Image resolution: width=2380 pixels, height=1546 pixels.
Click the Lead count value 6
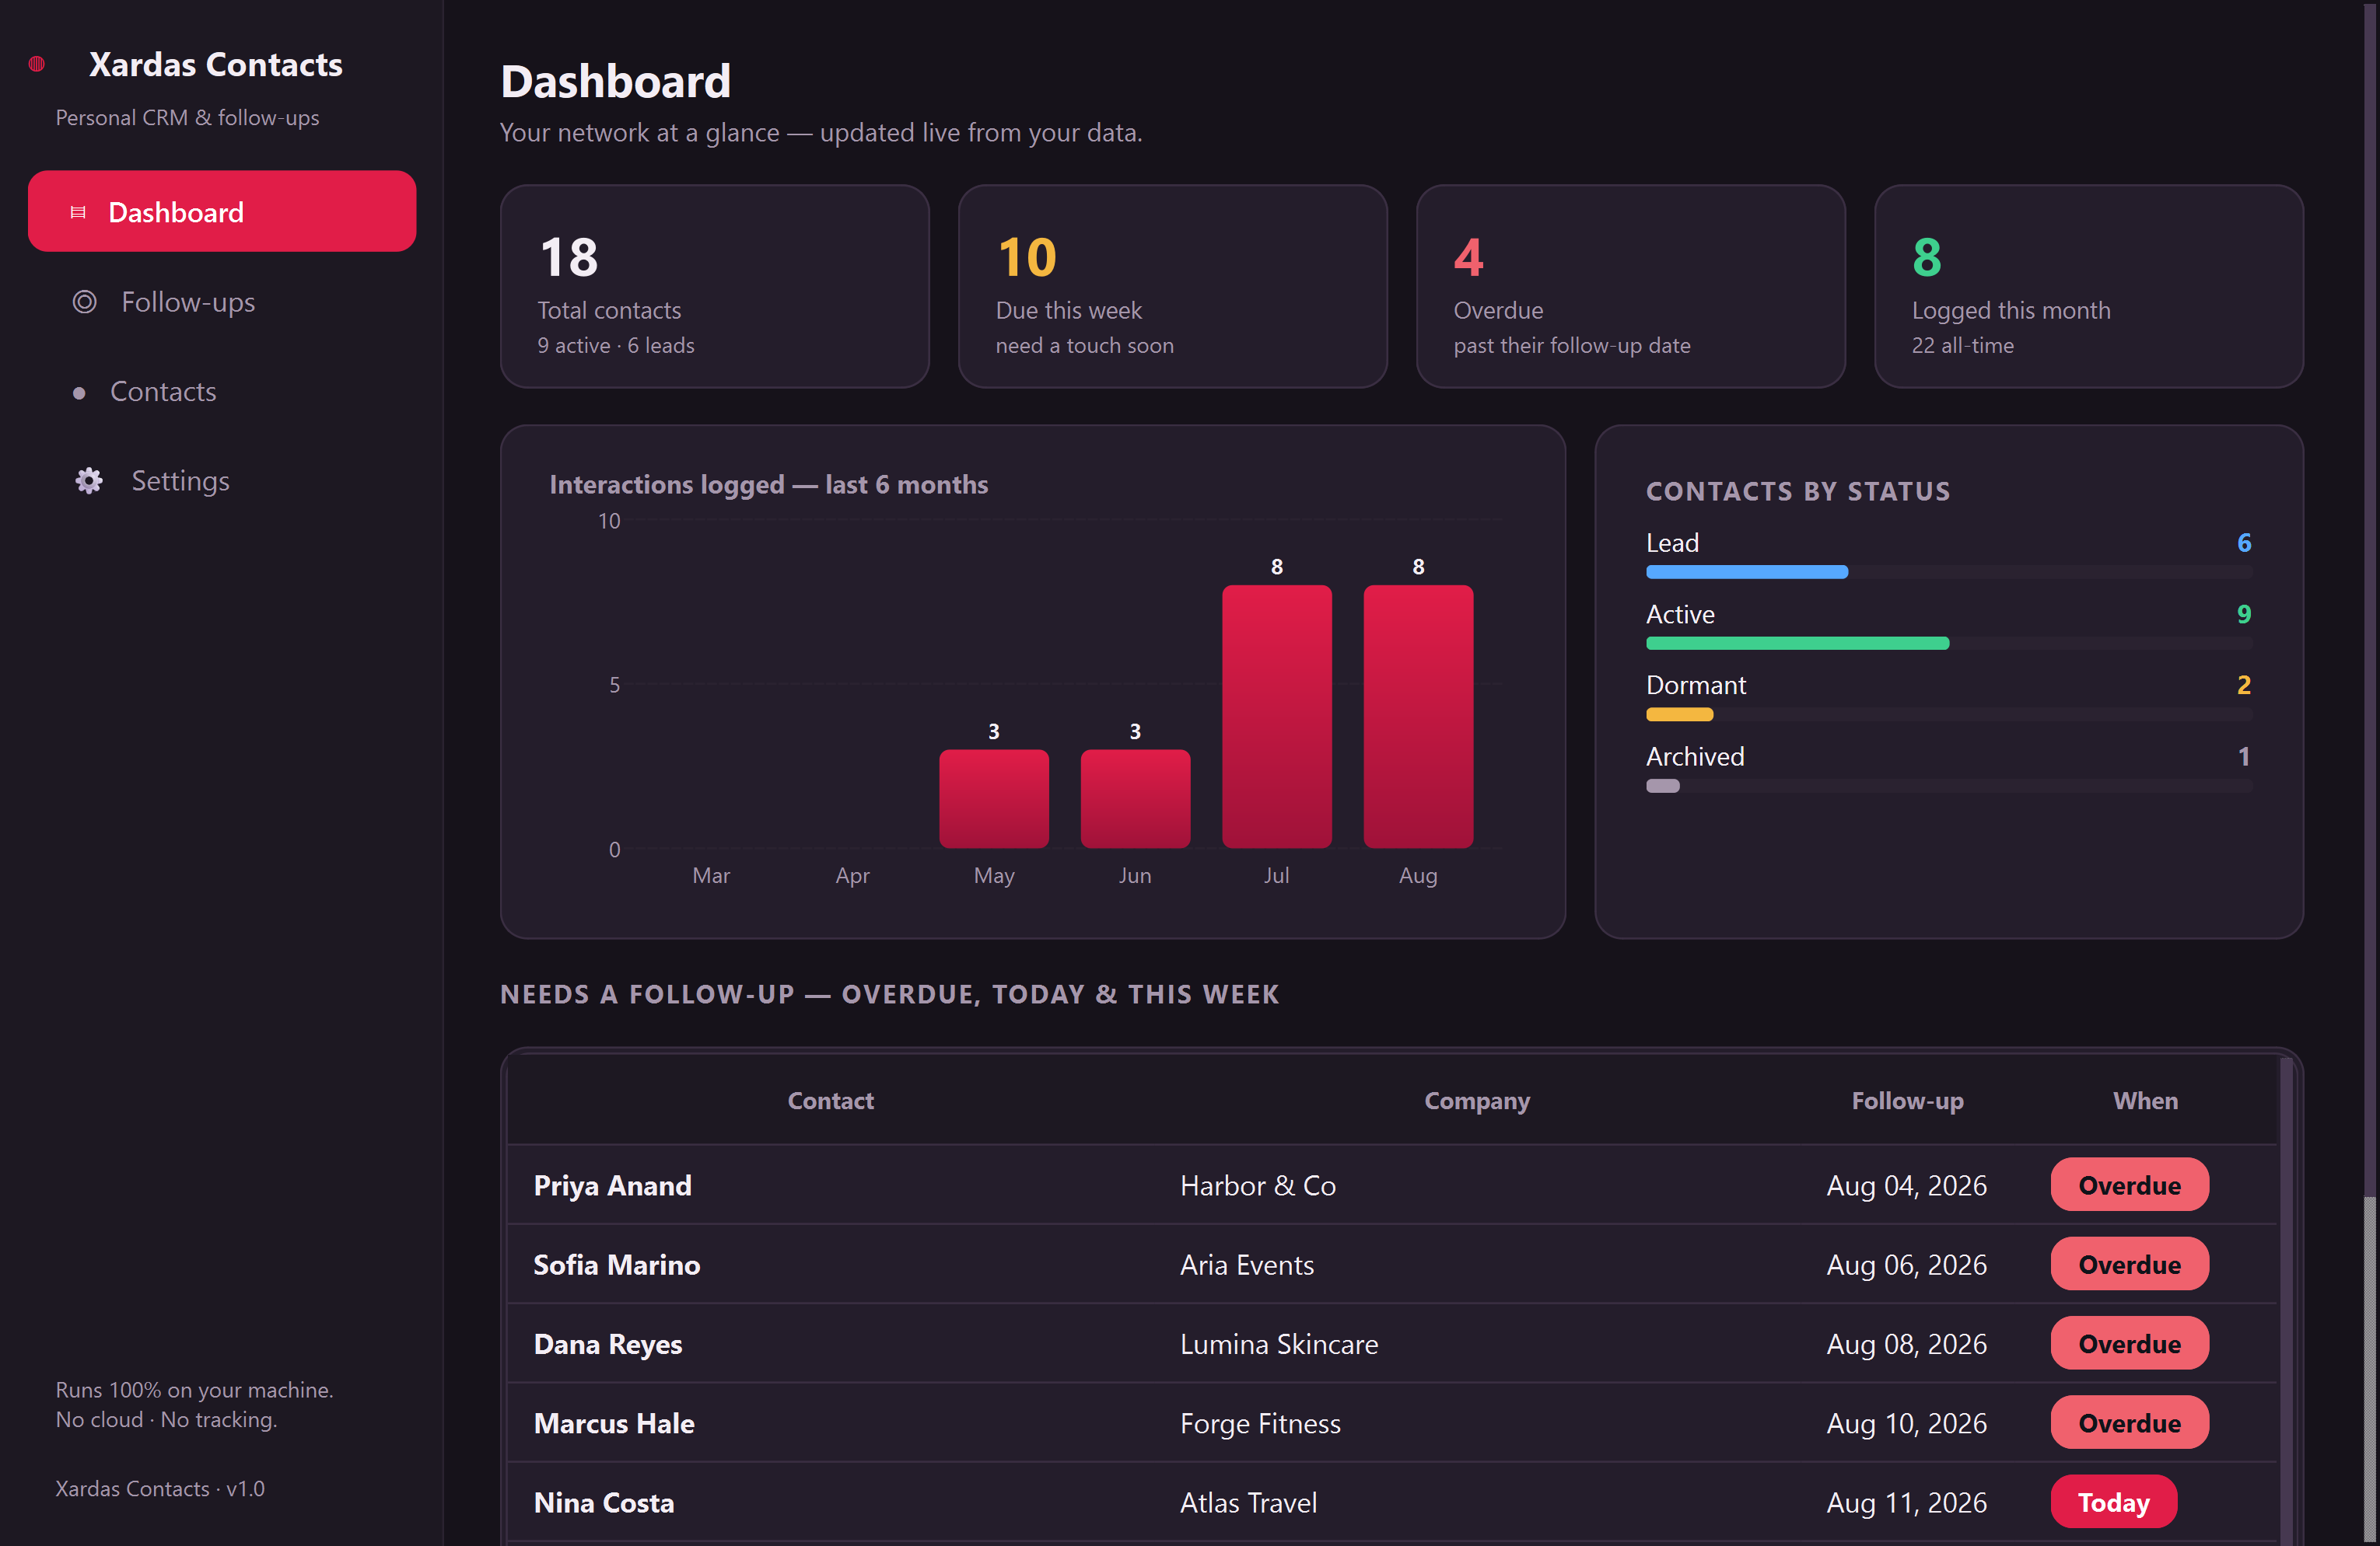tap(2243, 543)
